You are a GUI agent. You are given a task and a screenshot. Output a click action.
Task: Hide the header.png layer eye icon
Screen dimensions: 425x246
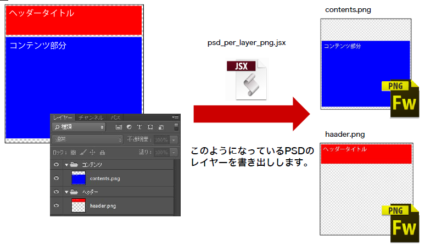pos(57,205)
